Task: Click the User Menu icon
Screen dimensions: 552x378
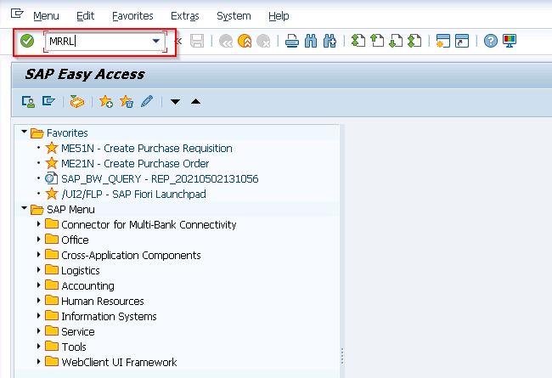Action: (x=28, y=101)
